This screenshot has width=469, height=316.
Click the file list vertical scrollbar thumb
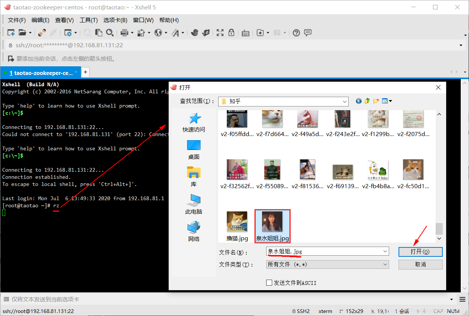pyautogui.click(x=439, y=229)
